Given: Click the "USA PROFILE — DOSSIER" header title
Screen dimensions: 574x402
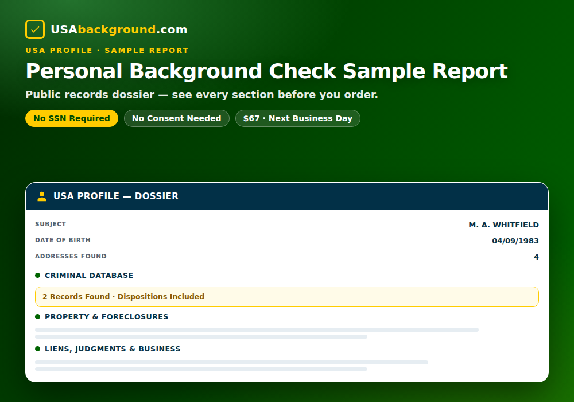Looking at the screenshot, I should [x=116, y=196].
